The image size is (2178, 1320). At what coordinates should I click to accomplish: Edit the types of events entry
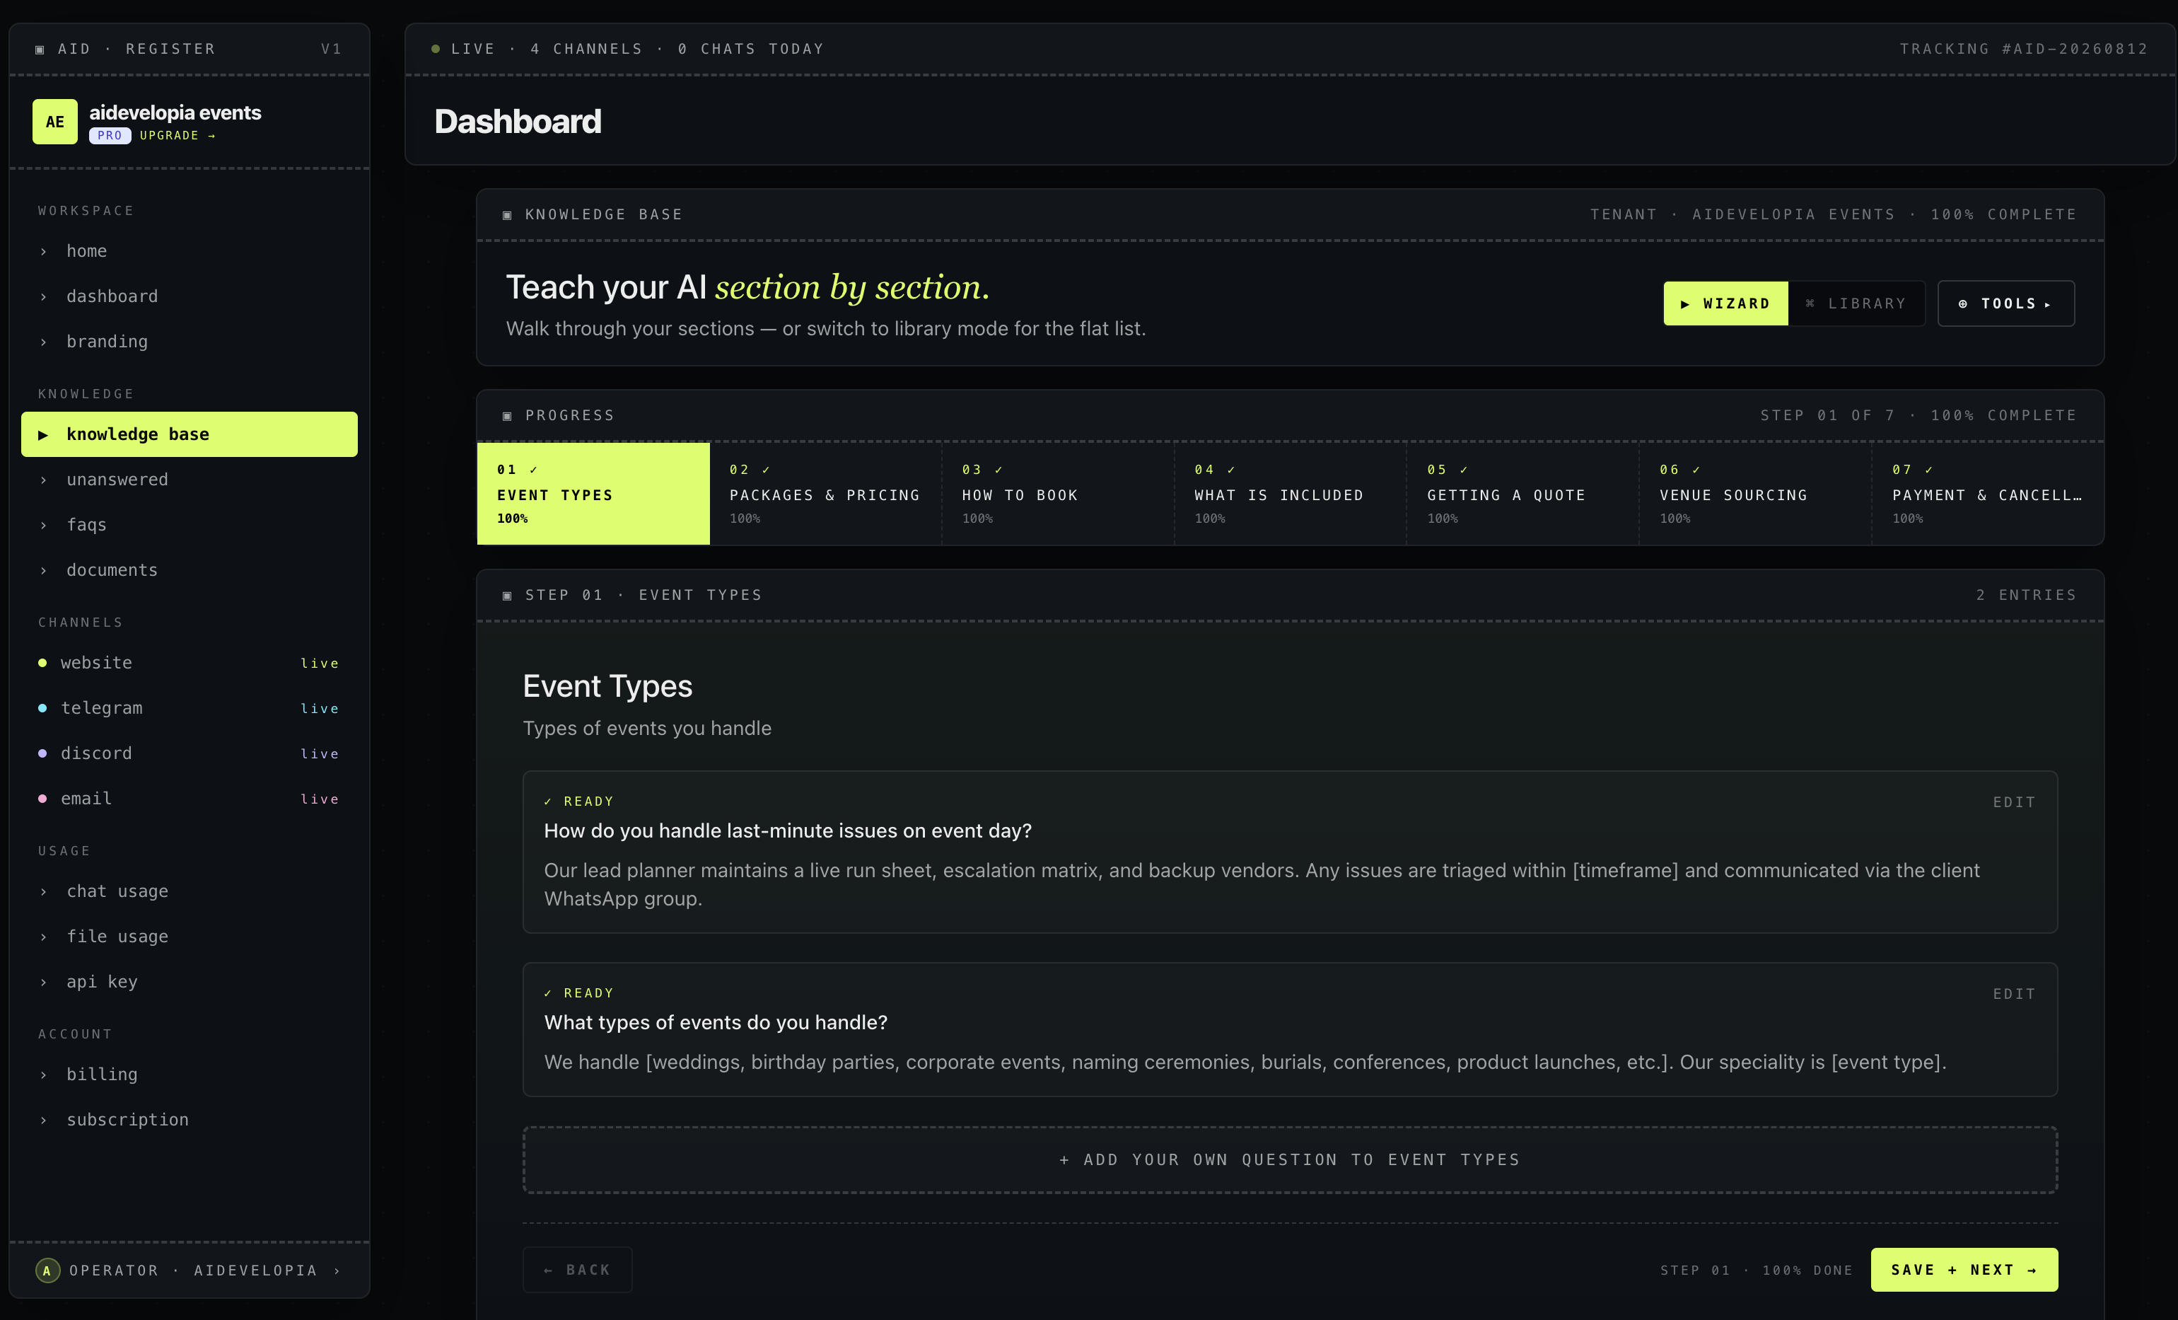pos(2014,994)
